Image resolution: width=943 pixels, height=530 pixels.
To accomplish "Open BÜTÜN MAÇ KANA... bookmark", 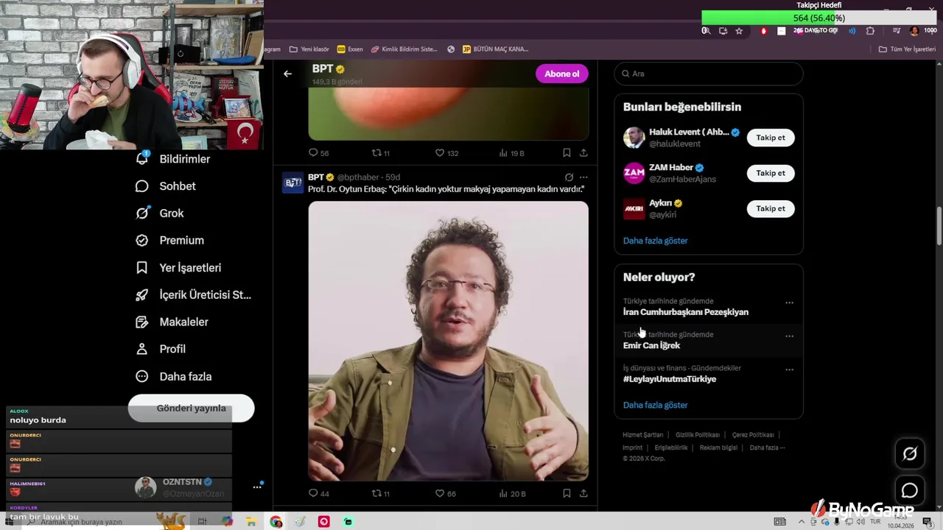I will click(495, 49).
